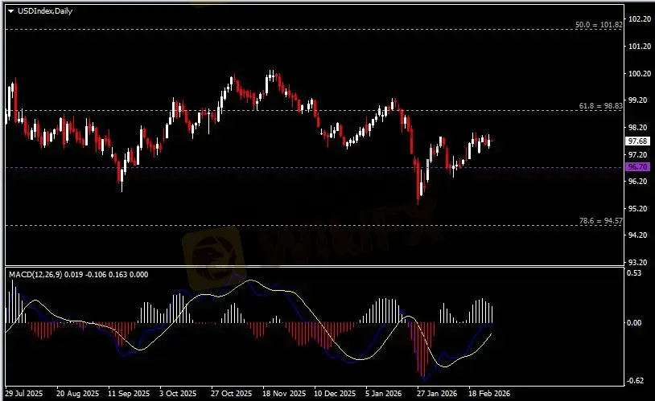Click the 101.20 price scale value

tap(640, 47)
